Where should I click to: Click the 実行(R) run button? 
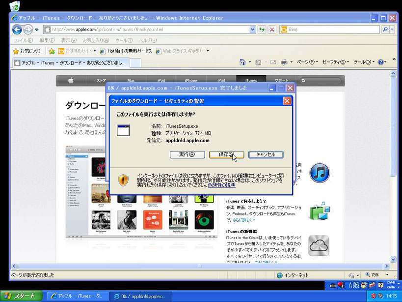pos(187,154)
